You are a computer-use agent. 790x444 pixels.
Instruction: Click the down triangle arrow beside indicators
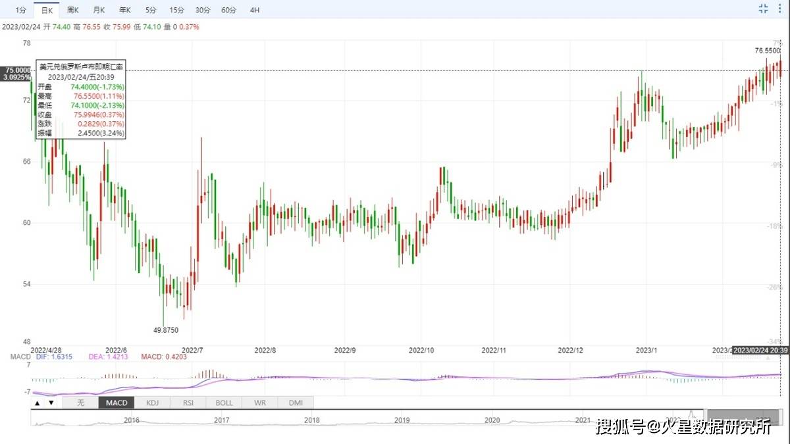pos(50,403)
